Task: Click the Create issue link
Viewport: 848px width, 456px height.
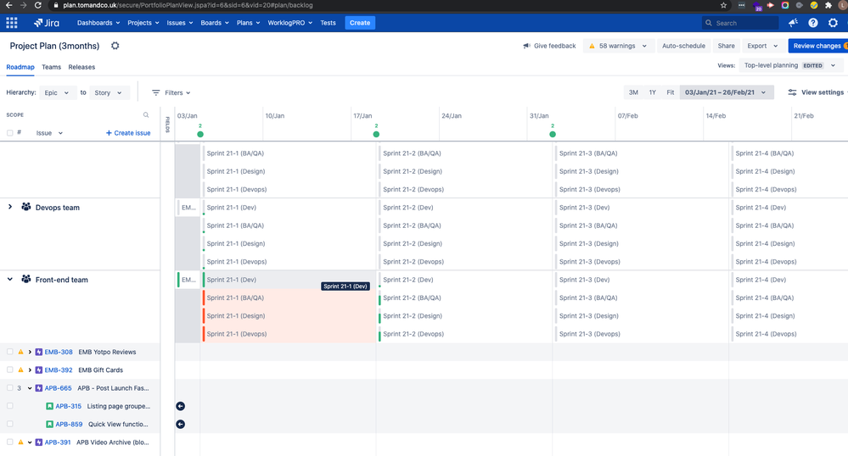Action: click(x=128, y=133)
